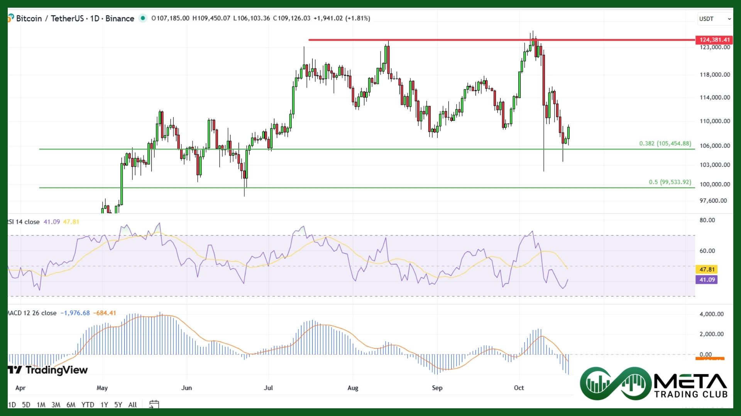Select the 1D time range

click(12, 405)
